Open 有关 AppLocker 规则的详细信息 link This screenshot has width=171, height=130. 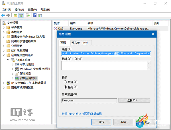pyautogui.click(x=82, y=114)
